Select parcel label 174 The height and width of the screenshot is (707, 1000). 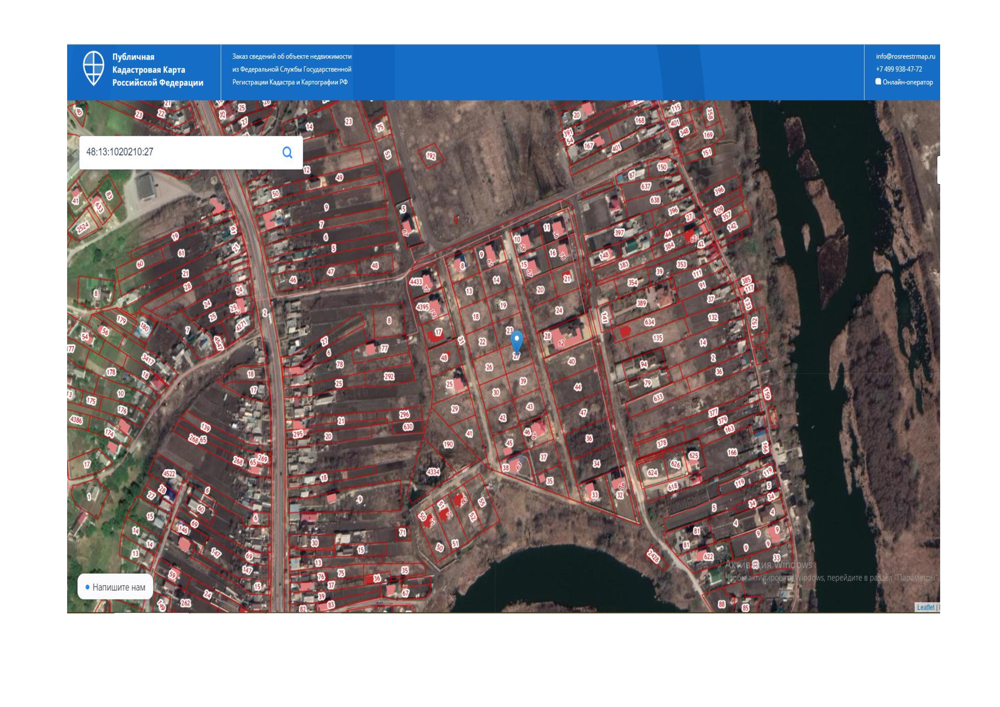(109, 433)
